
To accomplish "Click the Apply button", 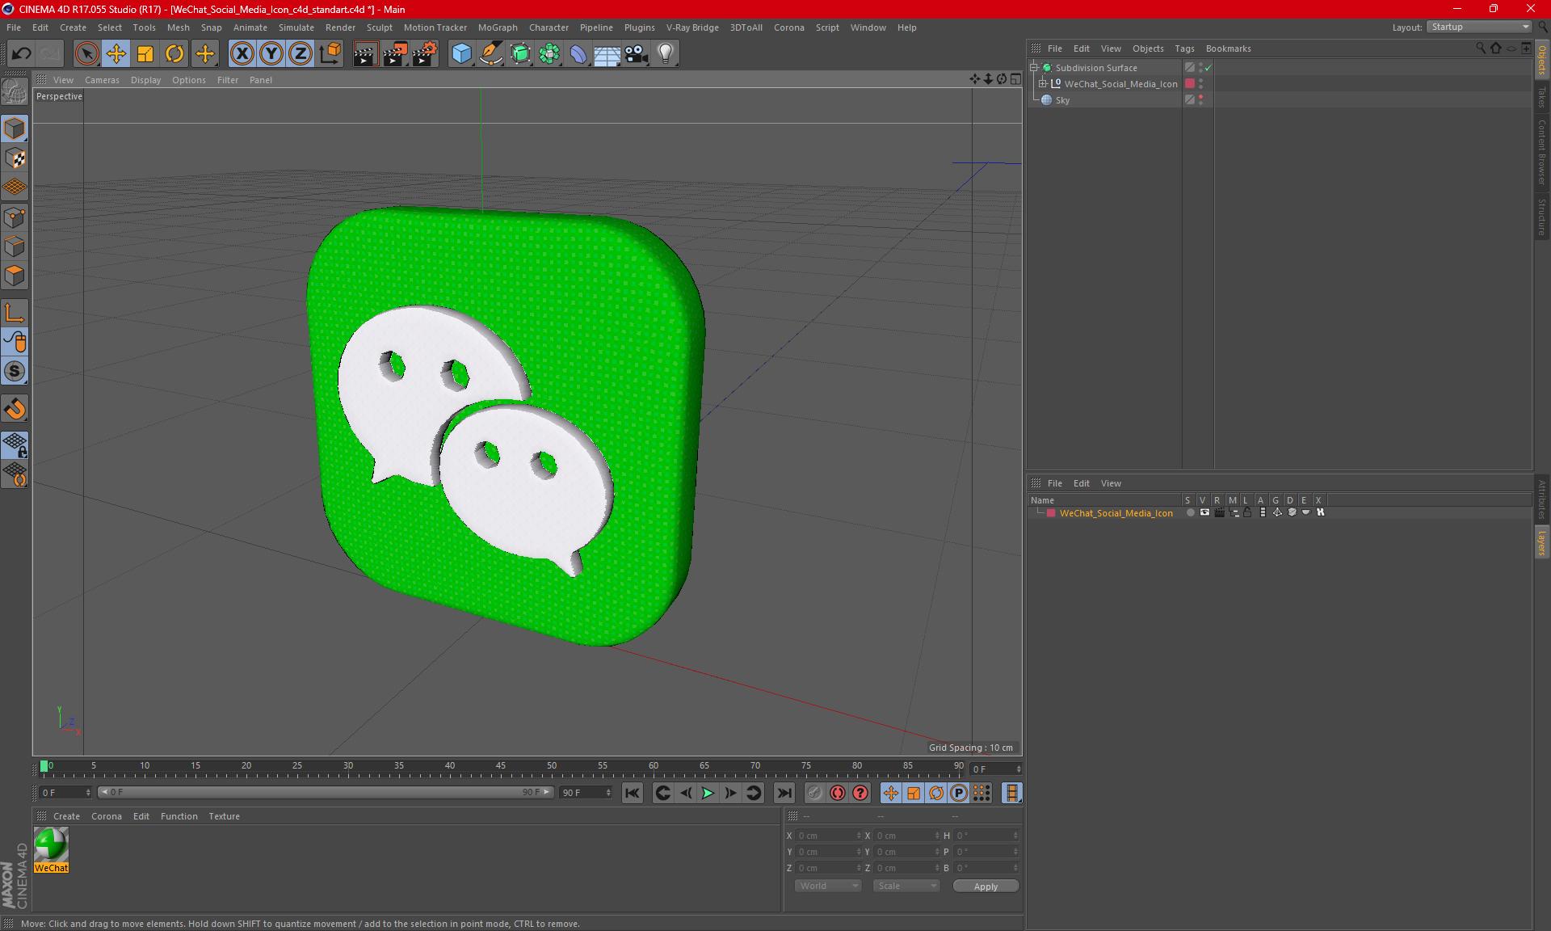I will pyautogui.click(x=986, y=887).
